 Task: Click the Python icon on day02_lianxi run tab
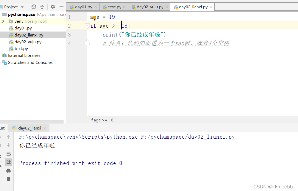tap(14, 128)
